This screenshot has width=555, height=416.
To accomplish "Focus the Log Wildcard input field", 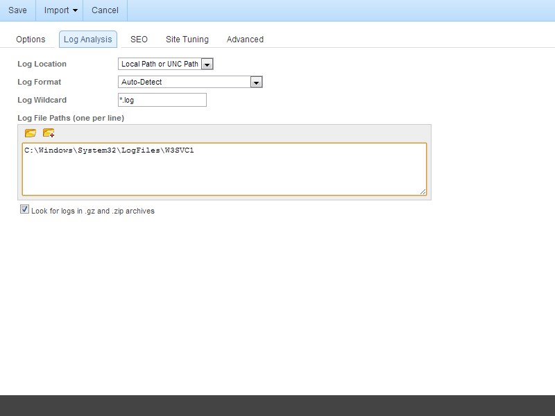I will 162,101.
